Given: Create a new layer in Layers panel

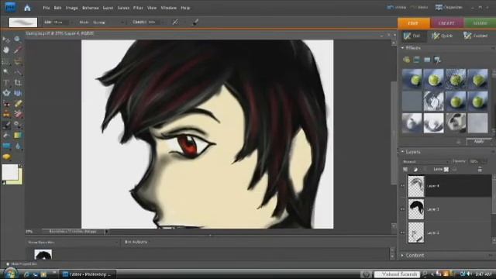Looking at the screenshot, I should point(405,170).
